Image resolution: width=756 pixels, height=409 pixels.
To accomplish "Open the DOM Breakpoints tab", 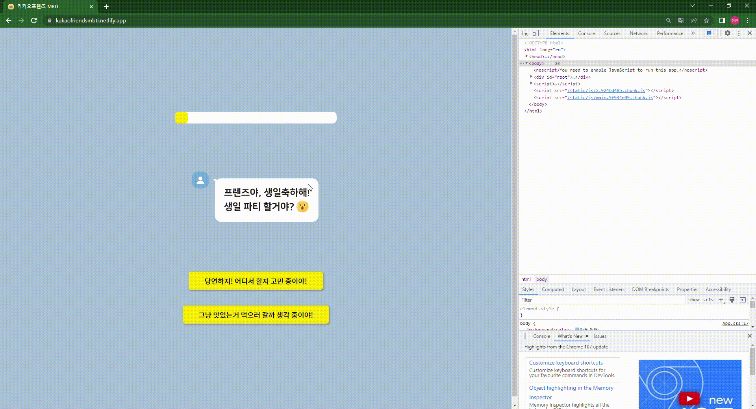I will click(650, 289).
